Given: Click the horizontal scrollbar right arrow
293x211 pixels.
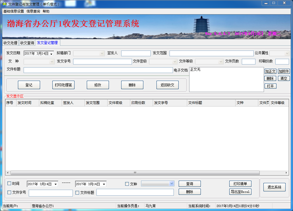Looking at the screenshot, I should pos(286,173).
